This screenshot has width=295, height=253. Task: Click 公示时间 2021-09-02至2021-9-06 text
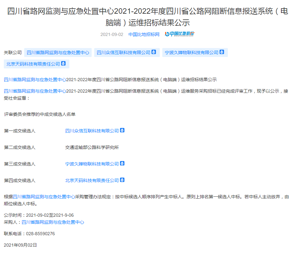click(39, 215)
